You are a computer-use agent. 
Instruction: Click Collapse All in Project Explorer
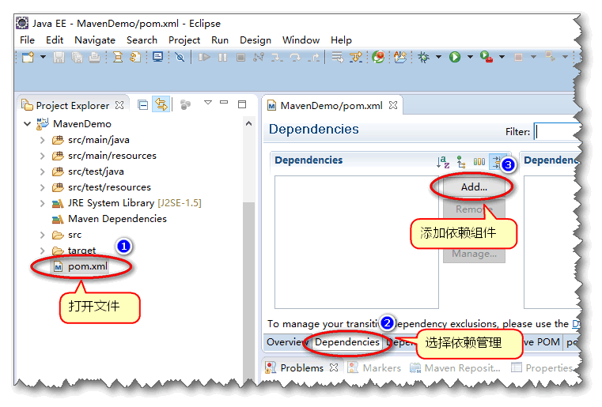click(143, 105)
